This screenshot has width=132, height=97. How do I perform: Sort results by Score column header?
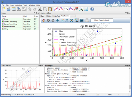(x=36, y=16)
